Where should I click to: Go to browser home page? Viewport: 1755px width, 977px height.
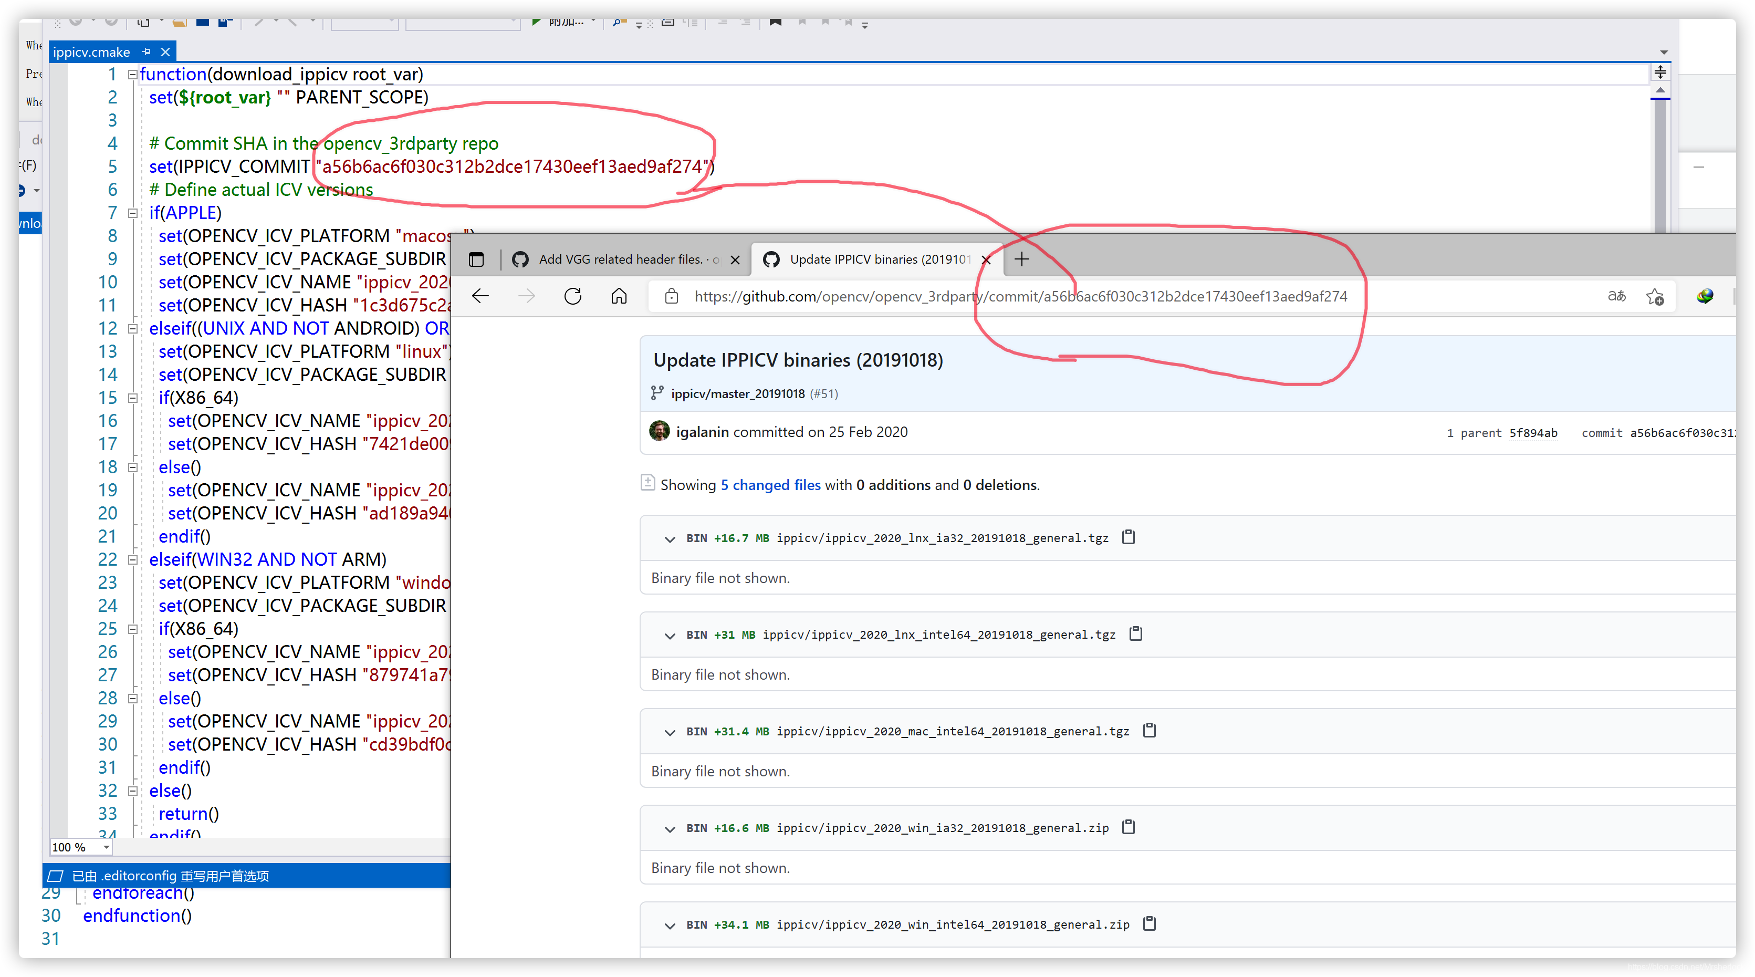click(x=619, y=296)
